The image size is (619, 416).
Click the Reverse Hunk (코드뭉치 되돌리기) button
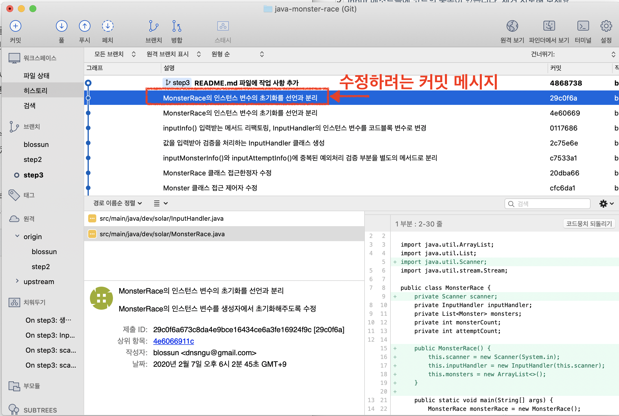point(589,224)
